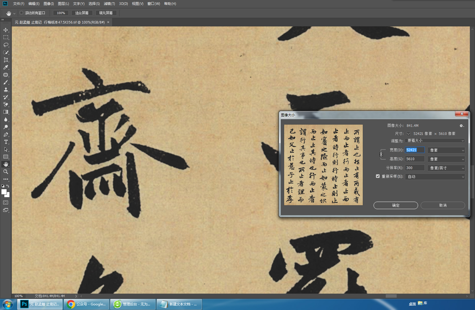475x310 pixels.
Task: Open the Resample method dropdown
Action: [435, 177]
